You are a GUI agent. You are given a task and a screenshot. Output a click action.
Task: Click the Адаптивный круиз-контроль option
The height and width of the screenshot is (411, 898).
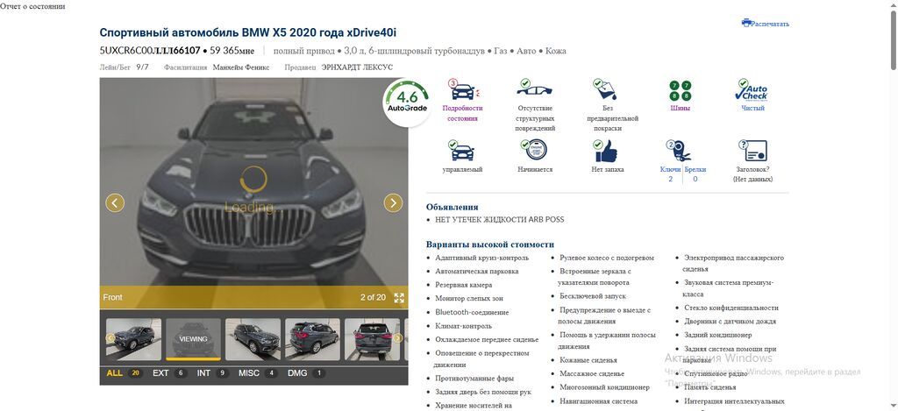(482, 258)
